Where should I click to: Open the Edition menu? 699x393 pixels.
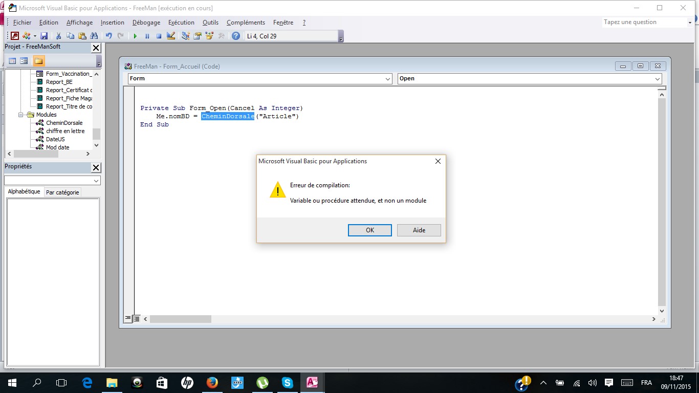49,23
